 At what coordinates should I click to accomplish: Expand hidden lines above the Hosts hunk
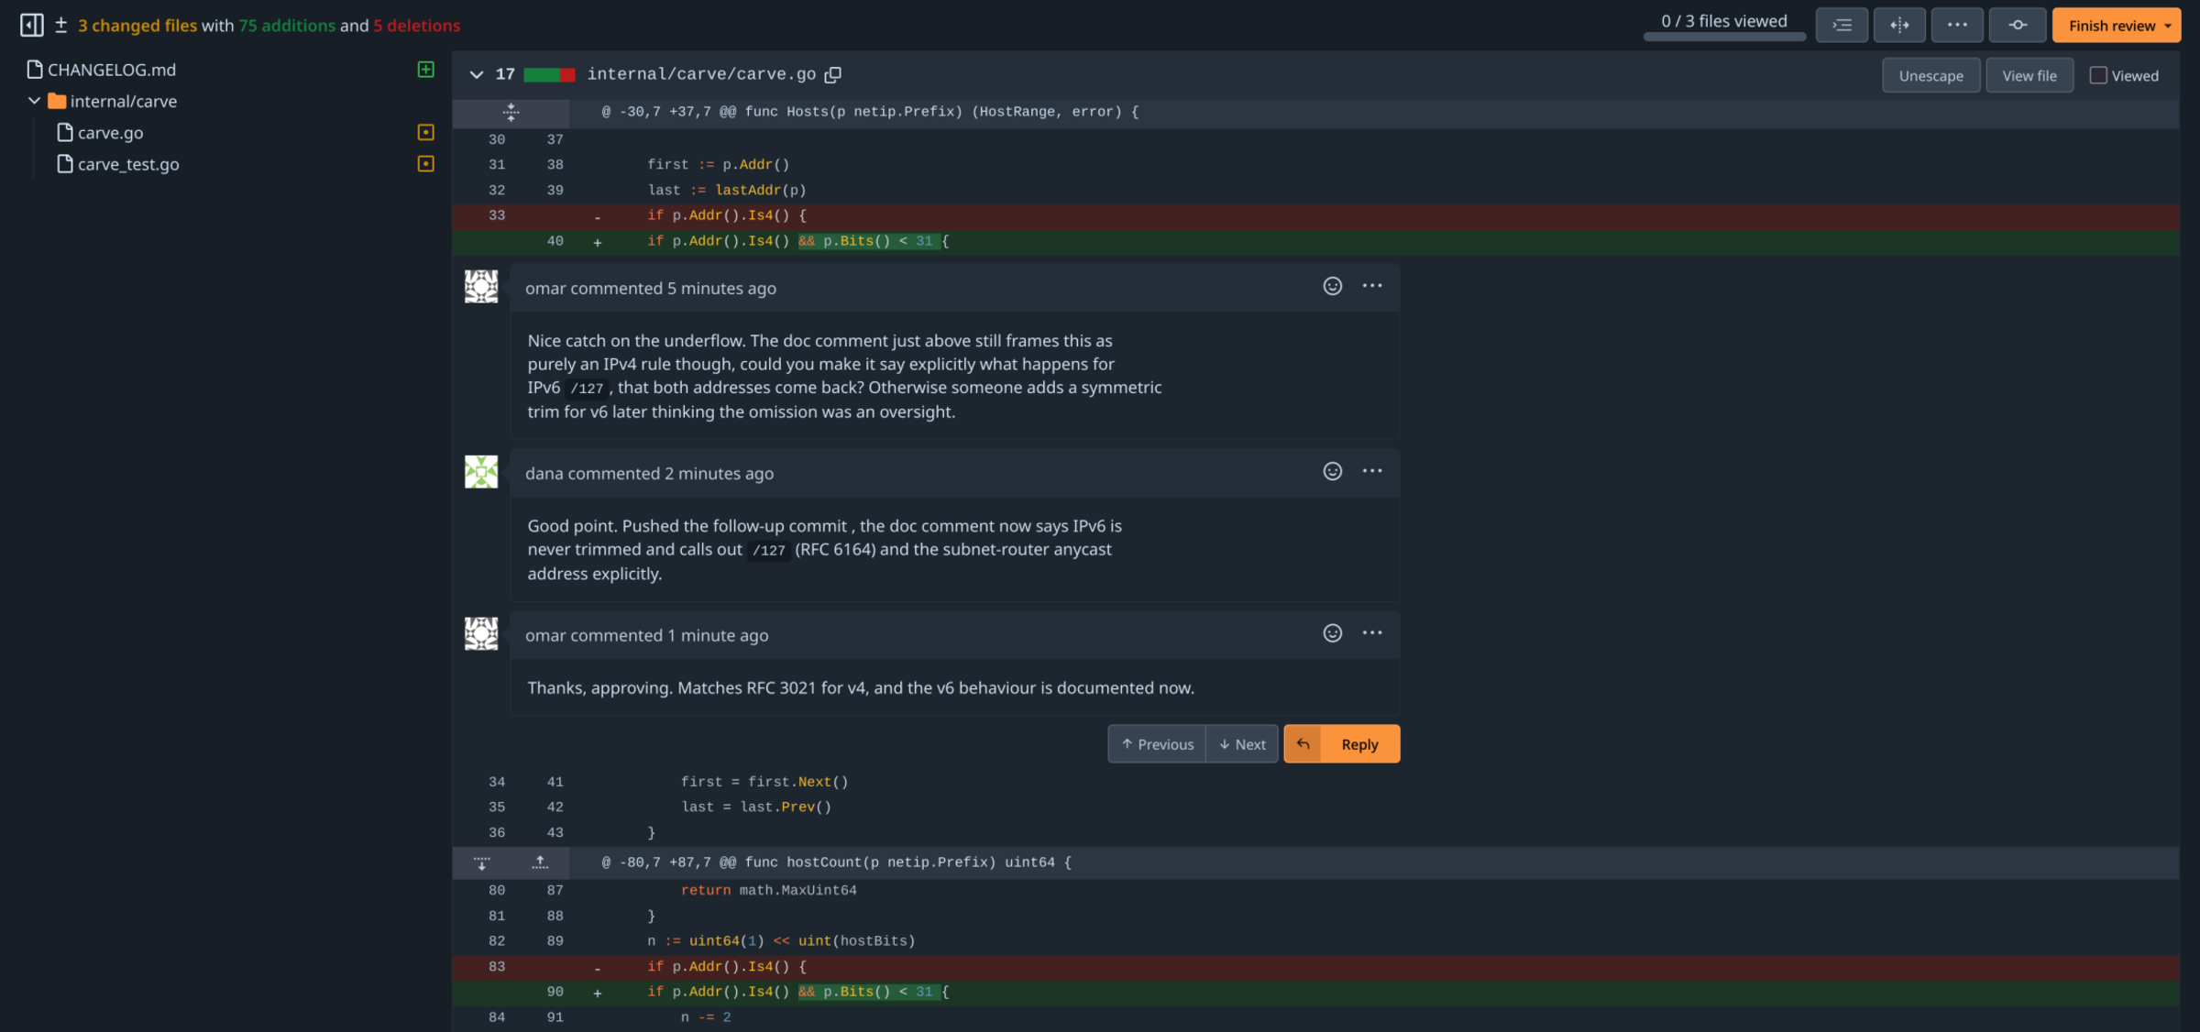pos(511,113)
